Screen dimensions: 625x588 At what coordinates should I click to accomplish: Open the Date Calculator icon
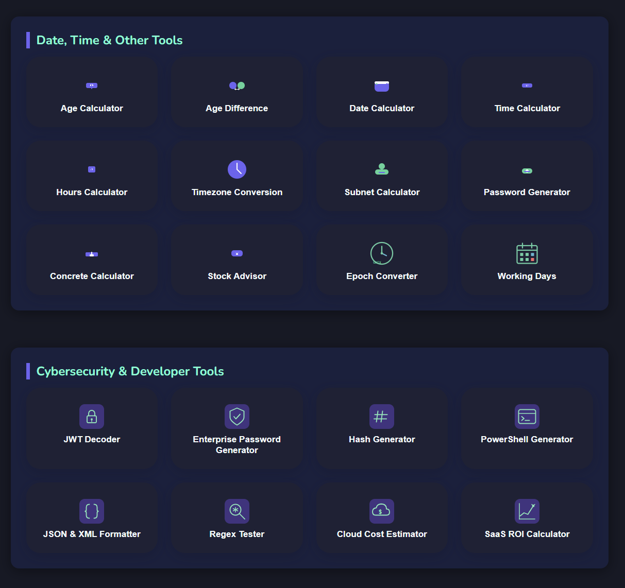pos(381,85)
